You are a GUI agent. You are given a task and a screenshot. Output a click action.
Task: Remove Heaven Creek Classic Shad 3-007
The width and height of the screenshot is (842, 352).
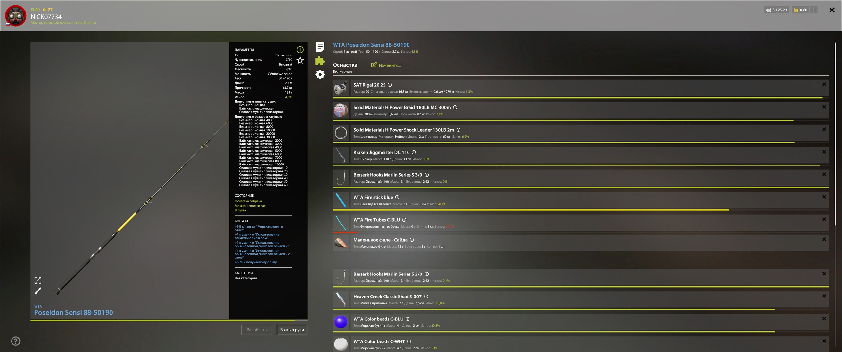824,296
